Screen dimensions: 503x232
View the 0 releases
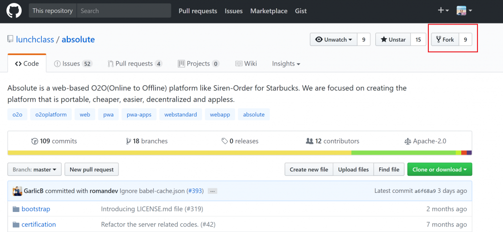[x=240, y=141]
